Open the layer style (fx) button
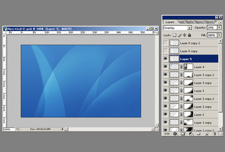 pos(175,134)
